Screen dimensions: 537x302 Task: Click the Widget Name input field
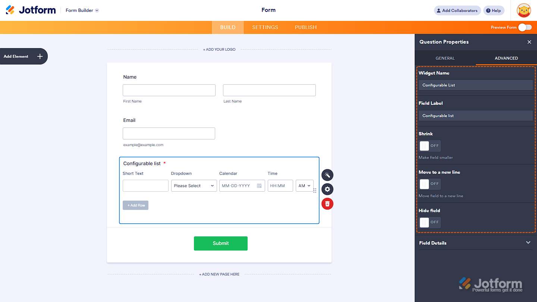tap(475, 85)
